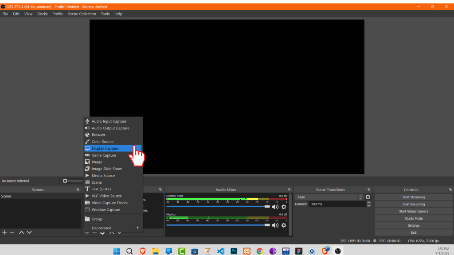Add a new scene plus icon
The image size is (454, 255).
pyautogui.click(x=4, y=232)
